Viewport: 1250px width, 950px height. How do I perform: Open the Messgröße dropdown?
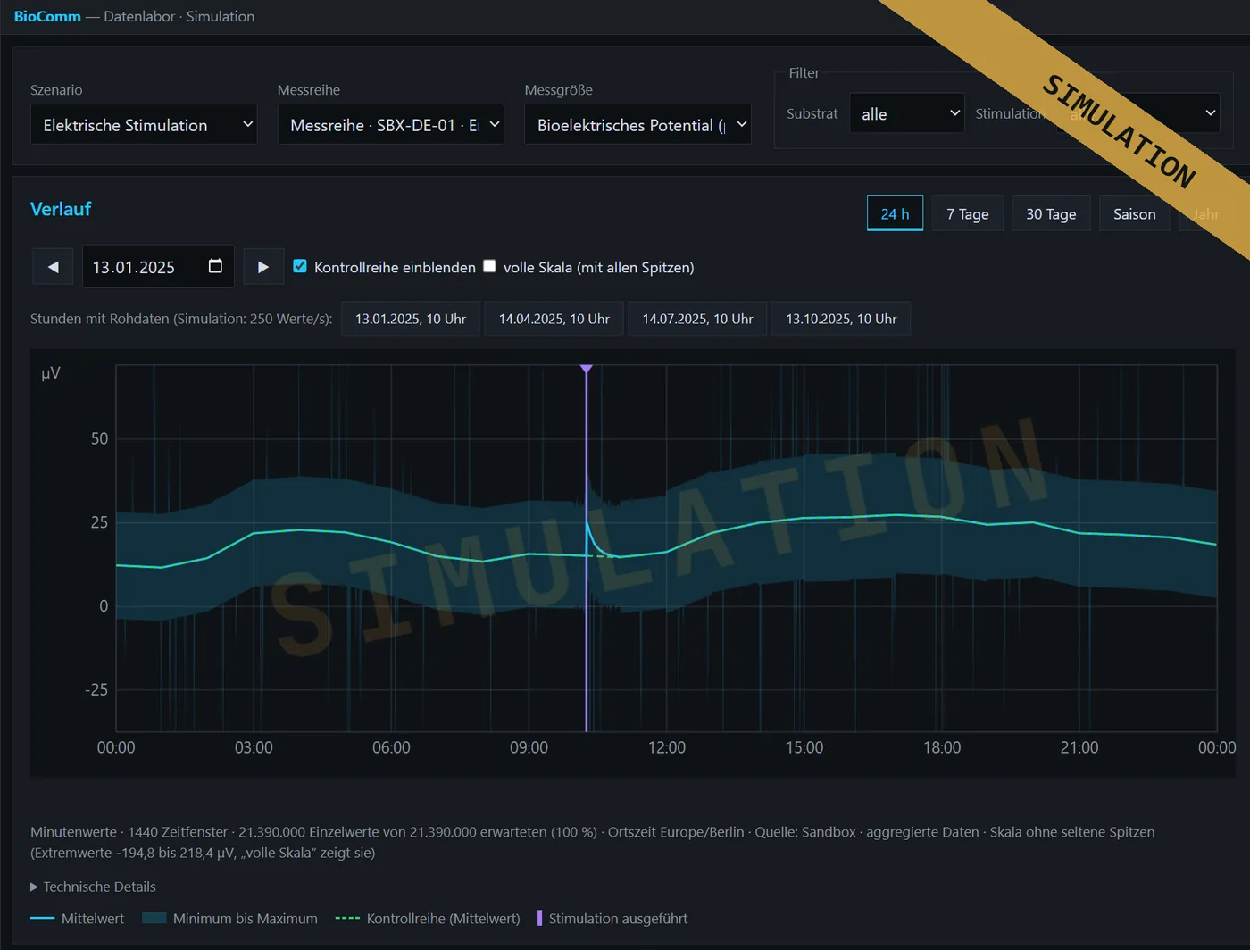click(637, 125)
